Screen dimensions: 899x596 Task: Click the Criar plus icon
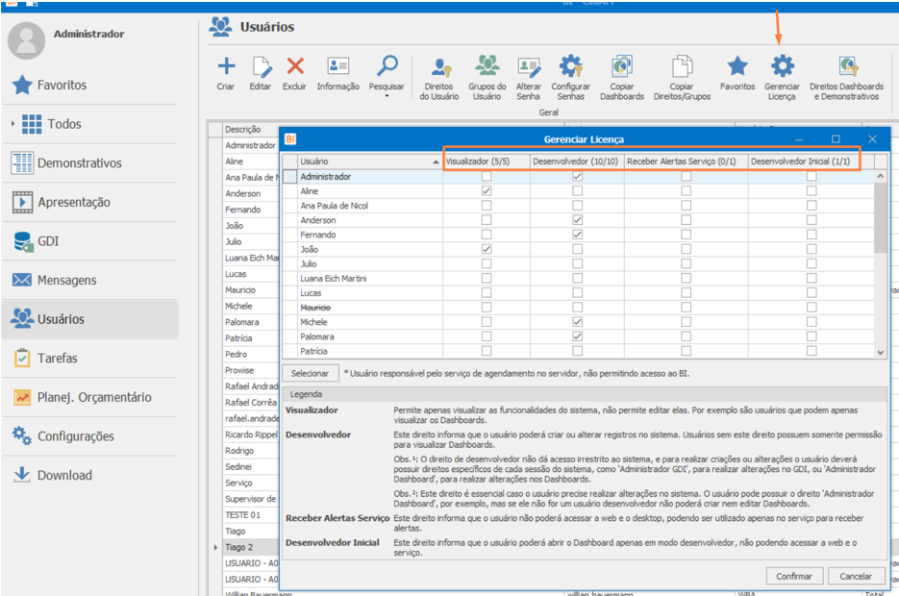(226, 66)
